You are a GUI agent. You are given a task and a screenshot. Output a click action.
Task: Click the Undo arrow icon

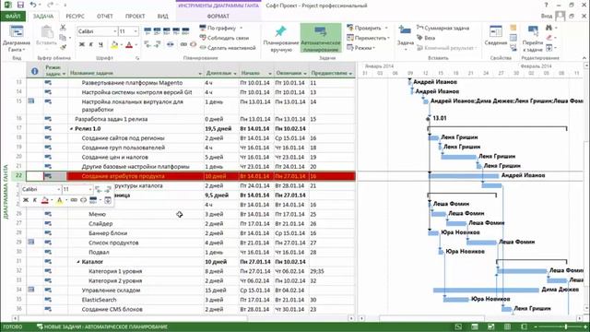(33, 6)
